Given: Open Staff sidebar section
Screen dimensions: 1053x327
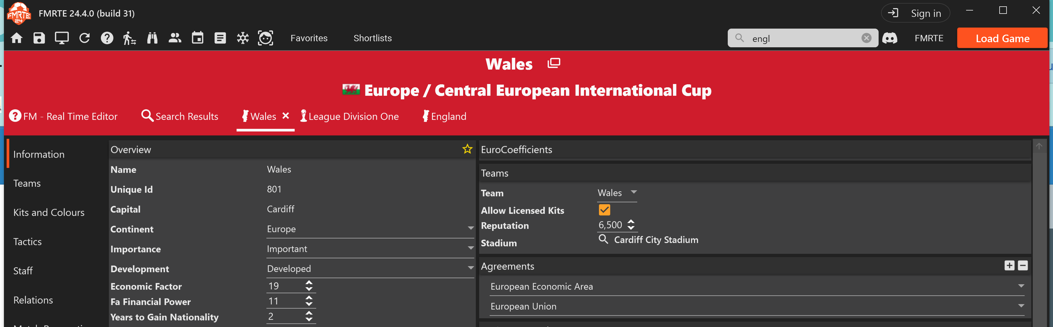Looking at the screenshot, I should pyautogui.click(x=23, y=271).
